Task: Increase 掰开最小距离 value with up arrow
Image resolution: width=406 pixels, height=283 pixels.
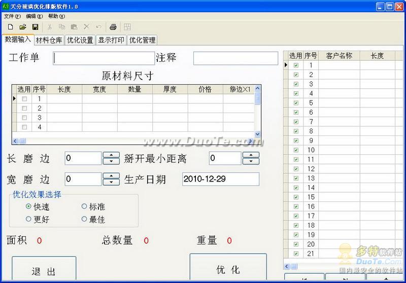Action: [251, 155]
